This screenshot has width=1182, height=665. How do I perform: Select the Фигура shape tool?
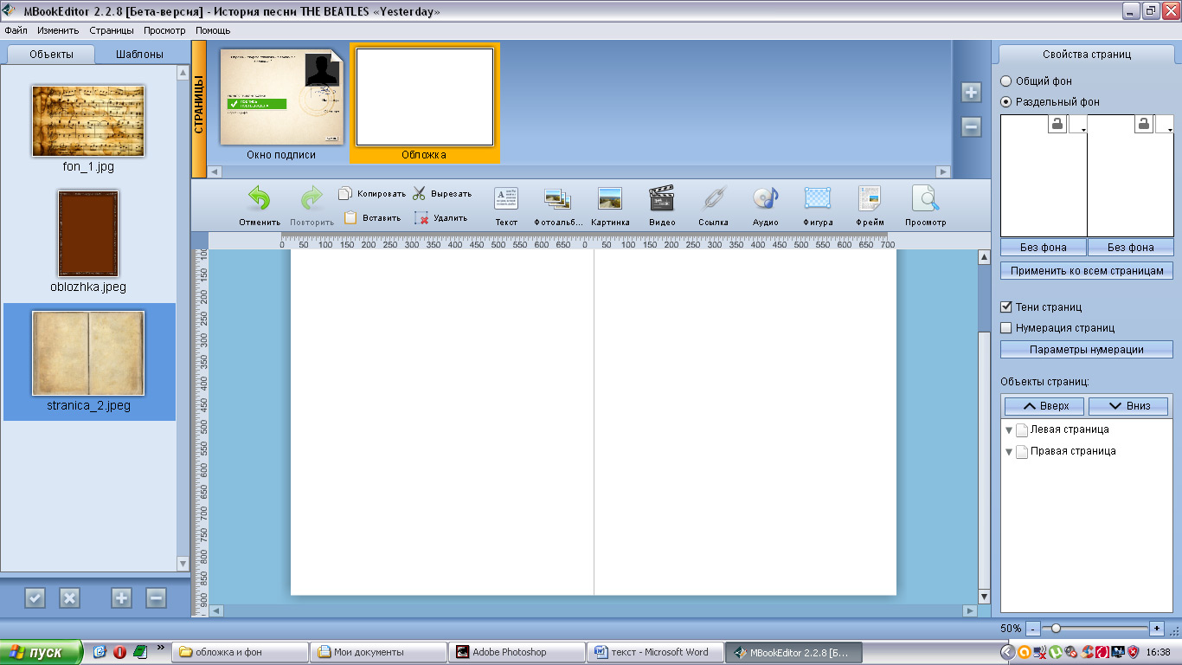pos(818,199)
